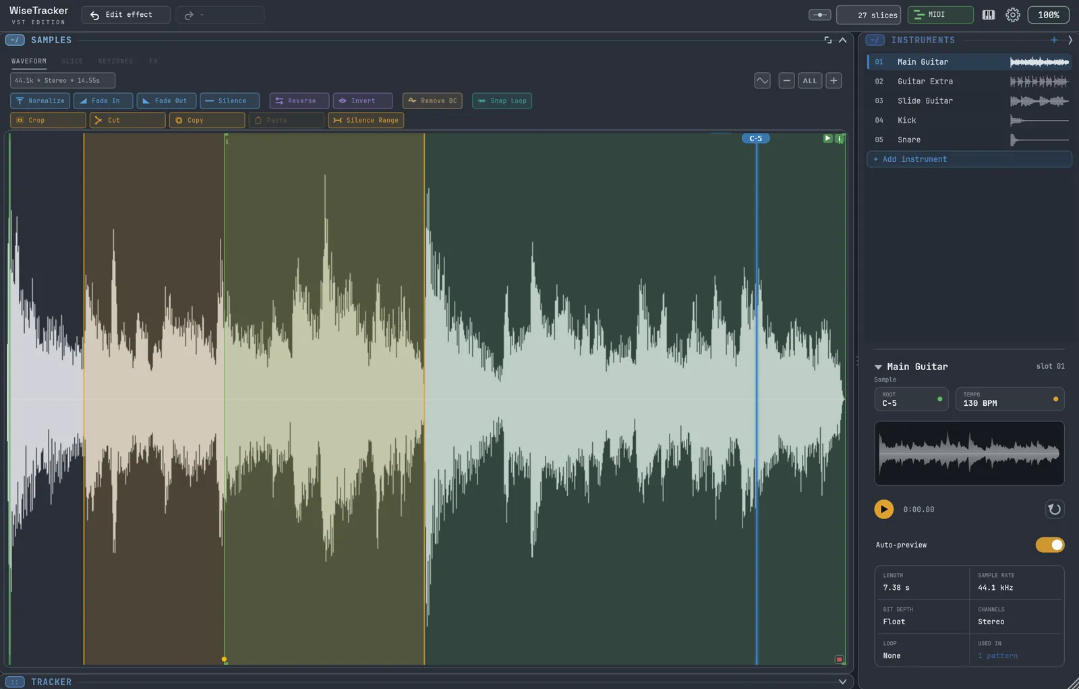Click the Kick waveform thumbnail
This screenshot has height=689, width=1079.
click(x=1039, y=120)
